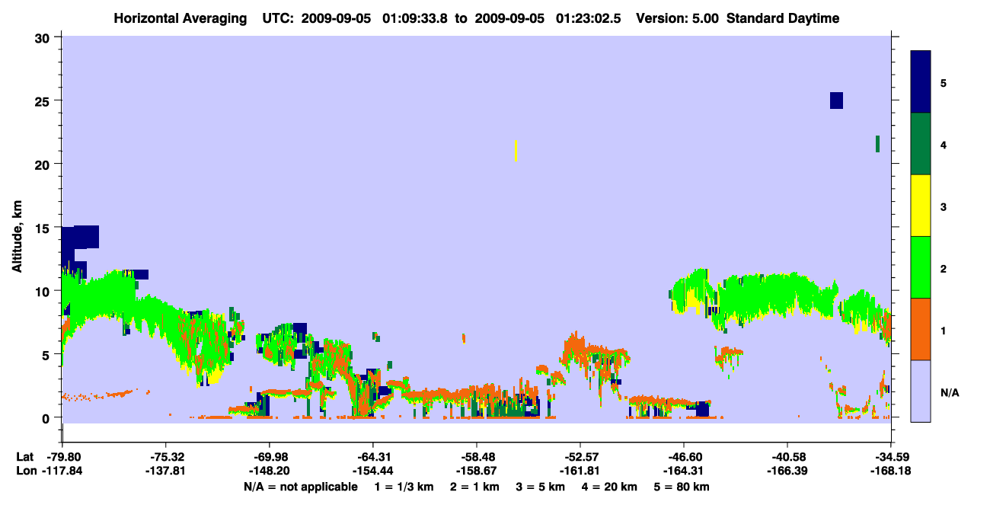Image resolution: width=990 pixels, height=508 pixels.
Task: Click the bright green level 2 colorbar segment
Action: pos(921,267)
